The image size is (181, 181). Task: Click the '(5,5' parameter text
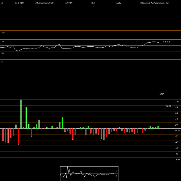pyautogui.click(x=93, y=3)
